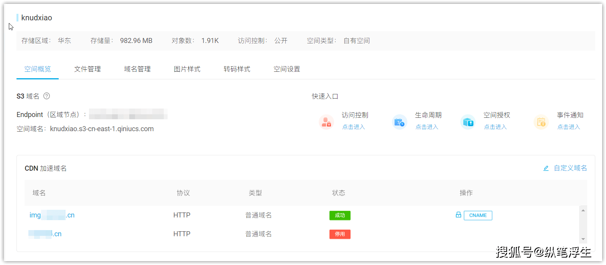Viewport: 606px width, 265px height.
Task: Select the 图片样式 tab
Action: (187, 69)
